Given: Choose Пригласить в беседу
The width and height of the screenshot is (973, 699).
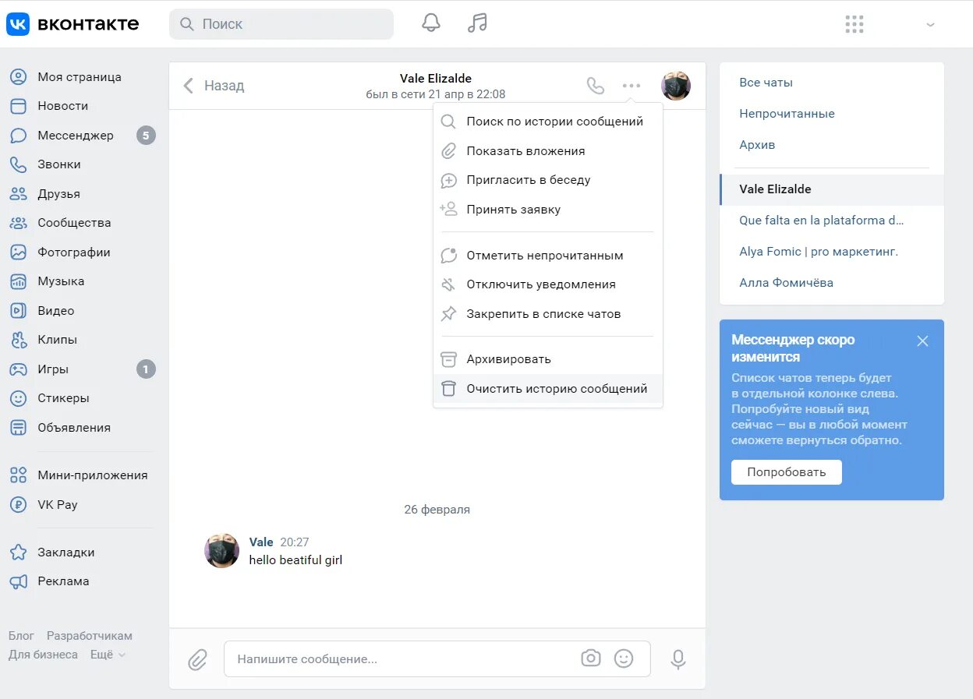Looking at the screenshot, I should [x=548, y=180].
